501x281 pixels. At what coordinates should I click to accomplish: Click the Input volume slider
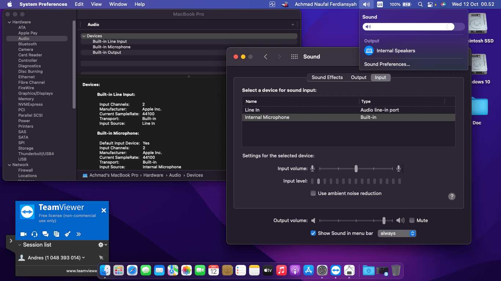pos(356,169)
